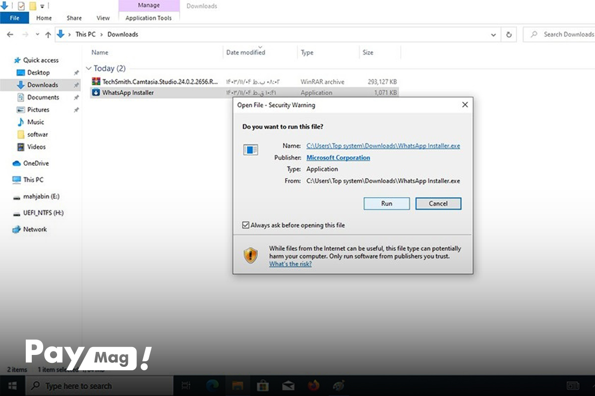The height and width of the screenshot is (396, 595).
Task: Sort by the Type column header
Action: [x=307, y=52]
